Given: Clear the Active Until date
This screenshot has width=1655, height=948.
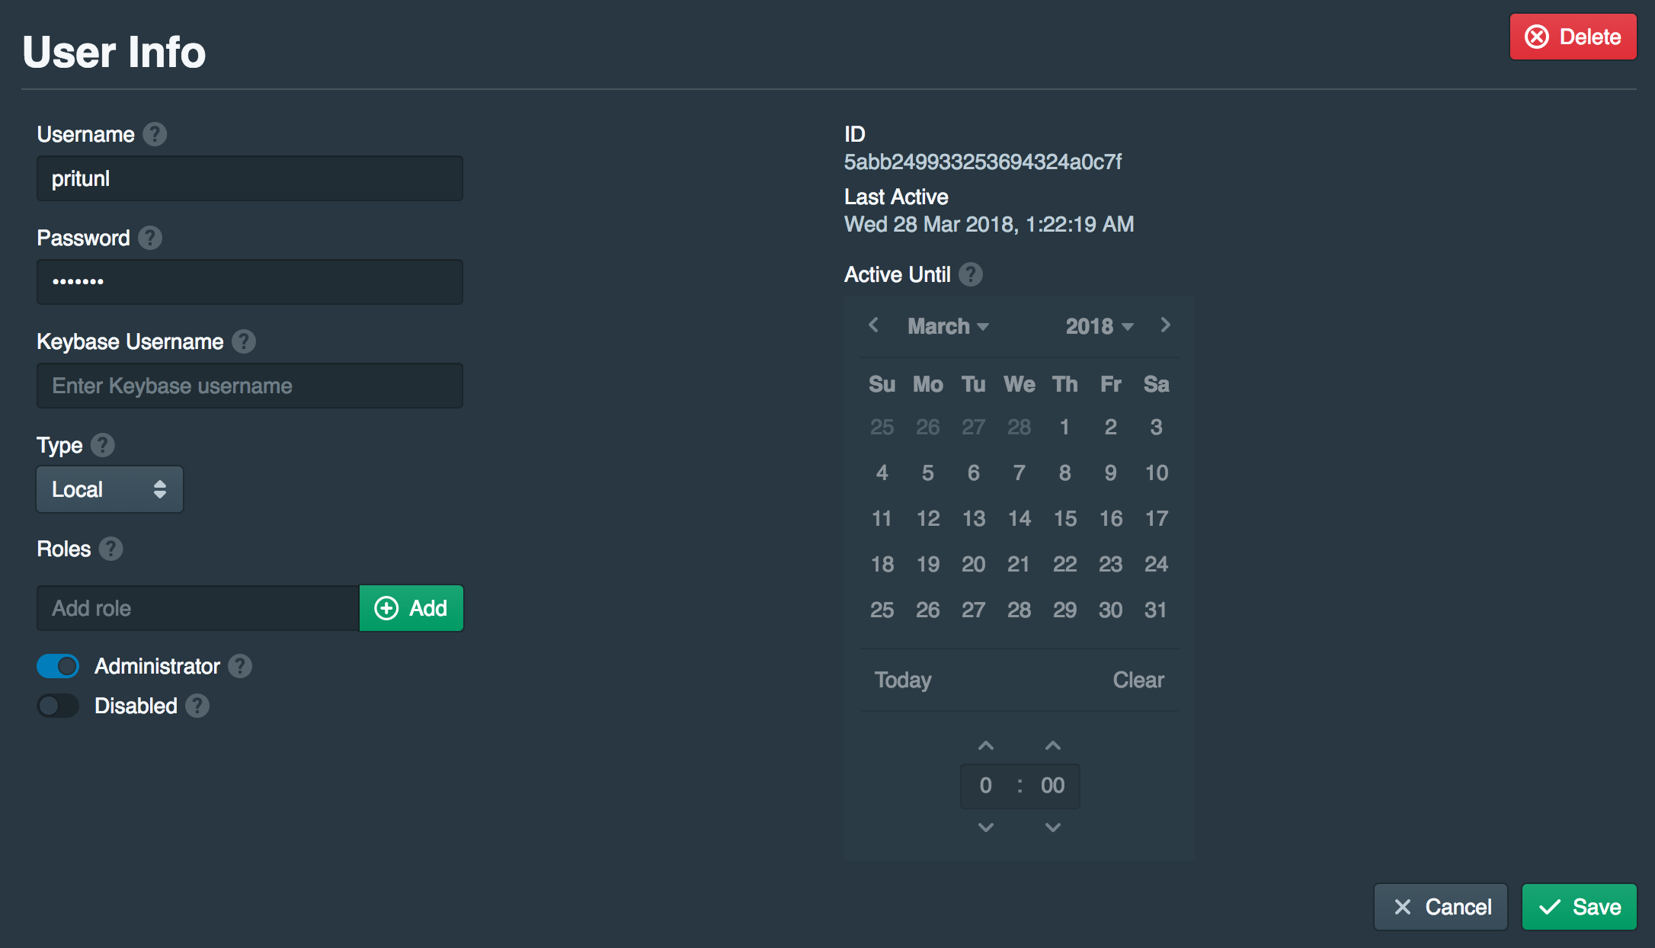Looking at the screenshot, I should click(x=1138, y=680).
